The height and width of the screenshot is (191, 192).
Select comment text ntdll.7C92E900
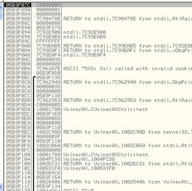(x=85, y=32)
